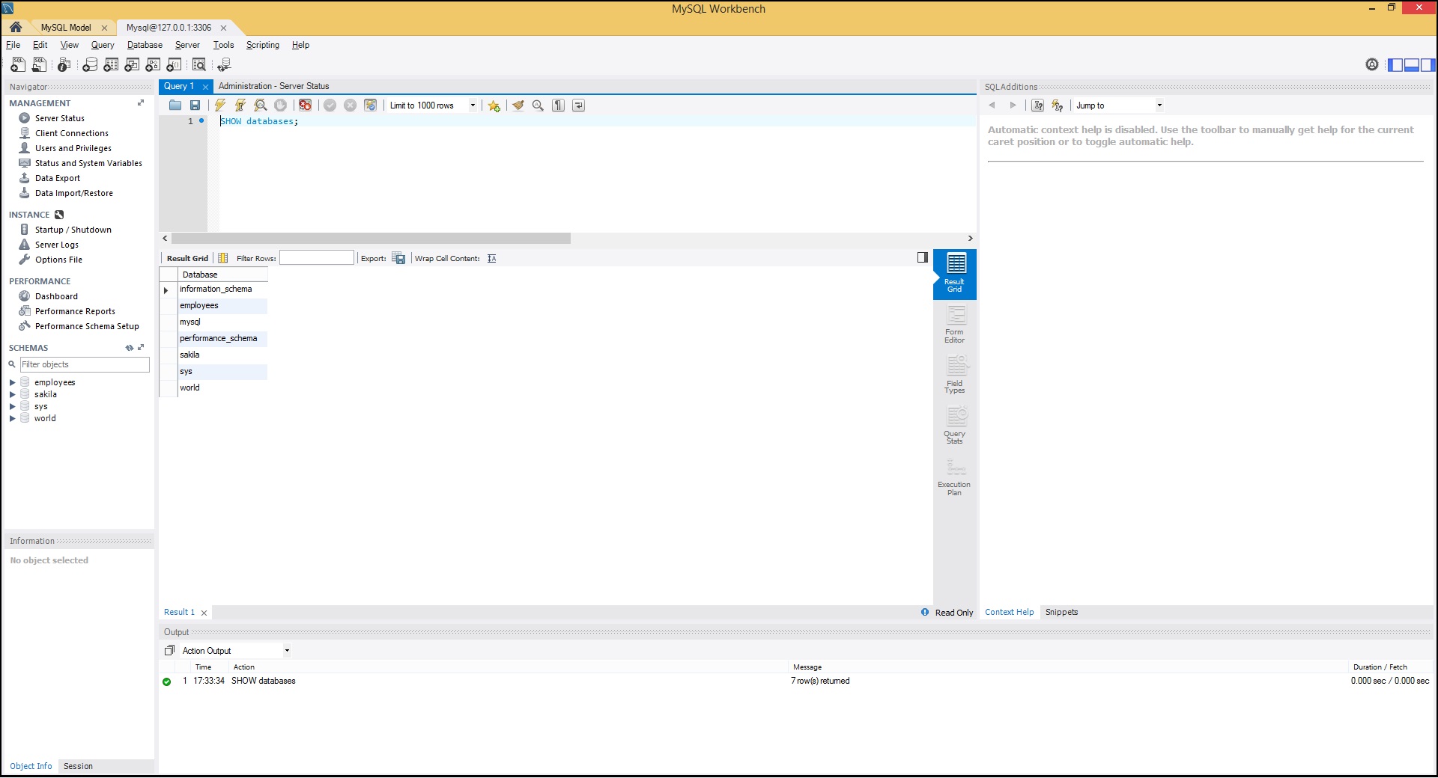This screenshot has width=1438, height=778.
Task: Click the Home screen tab icon
Action: [x=16, y=27]
